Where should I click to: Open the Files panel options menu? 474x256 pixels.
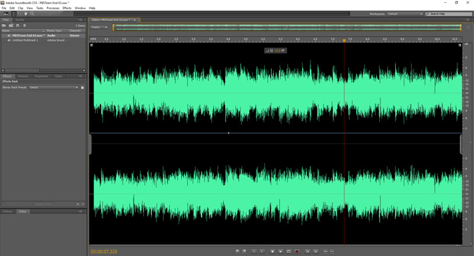point(81,20)
